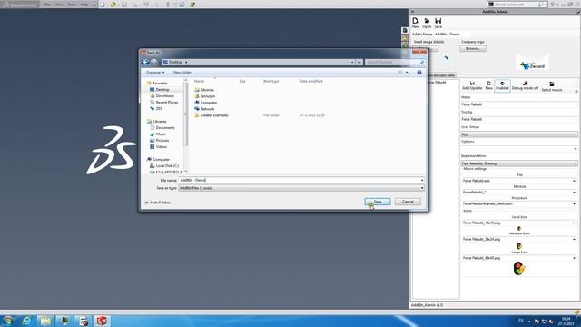Click Cancel in the Save As dialog
The height and width of the screenshot is (327, 581).
[x=408, y=202]
